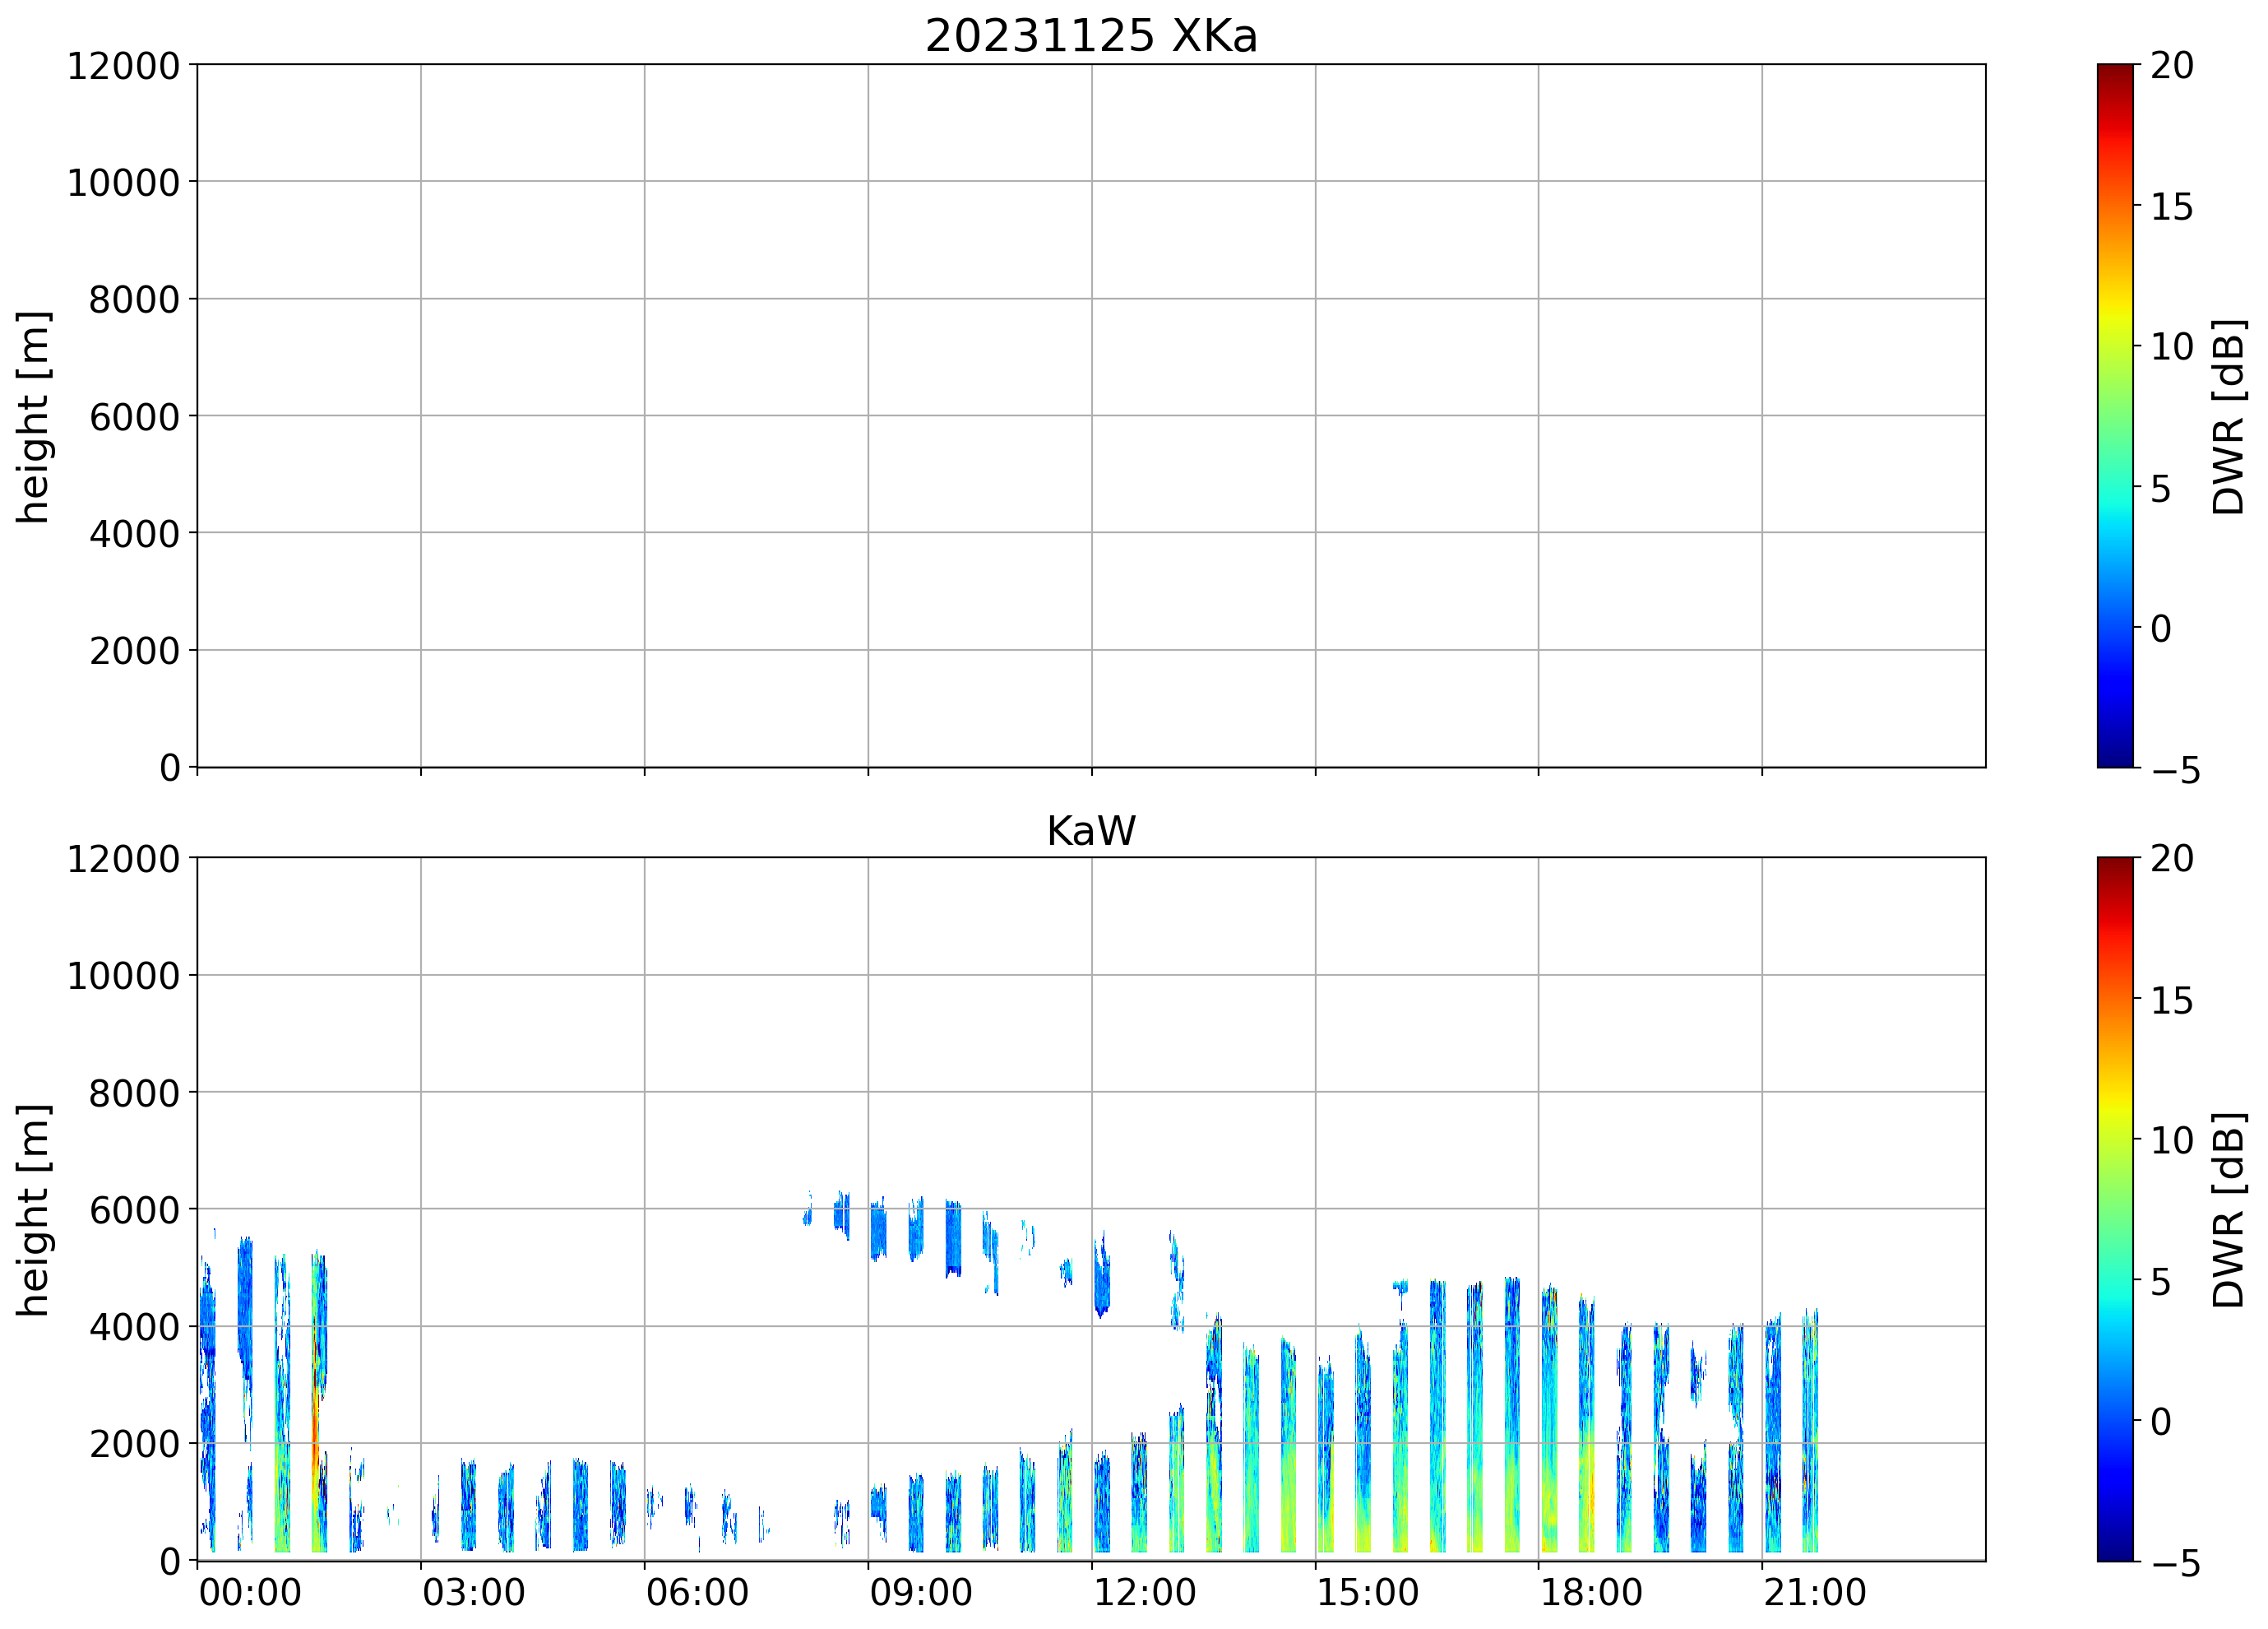Click the '15:00' time axis tick label
This screenshot has height=1629, width=2268.
1367,1592
